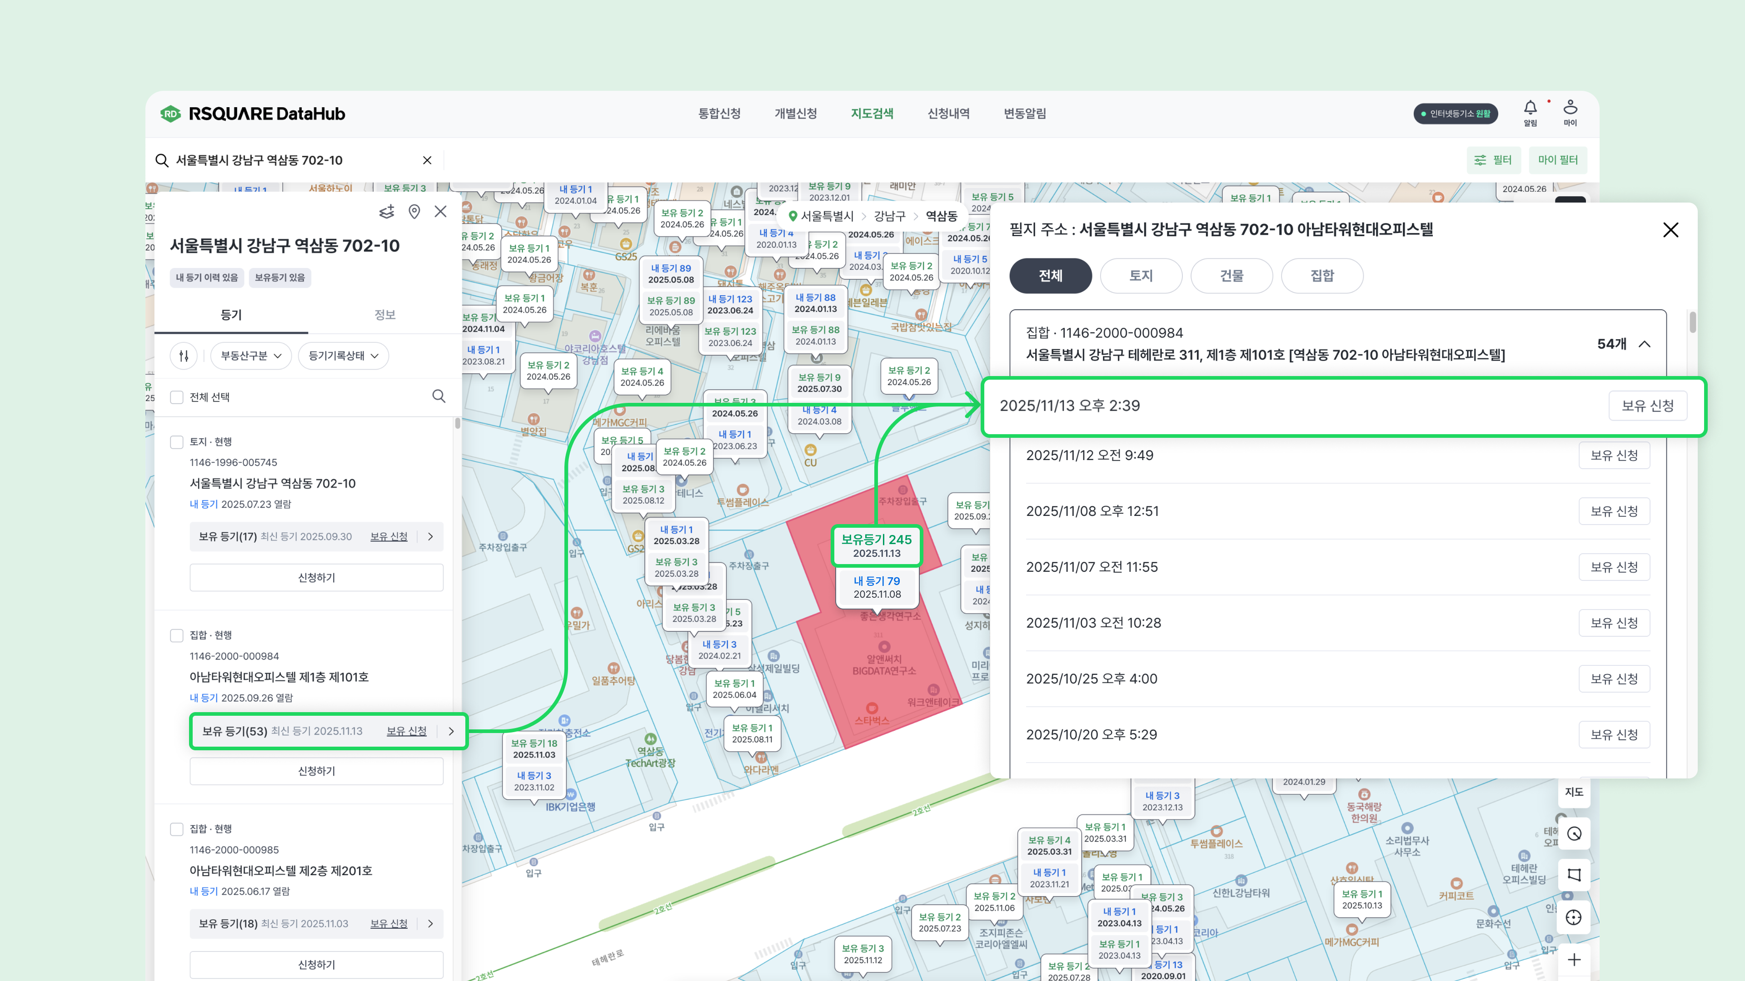Click the layers-add icon in address panel

click(x=386, y=212)
